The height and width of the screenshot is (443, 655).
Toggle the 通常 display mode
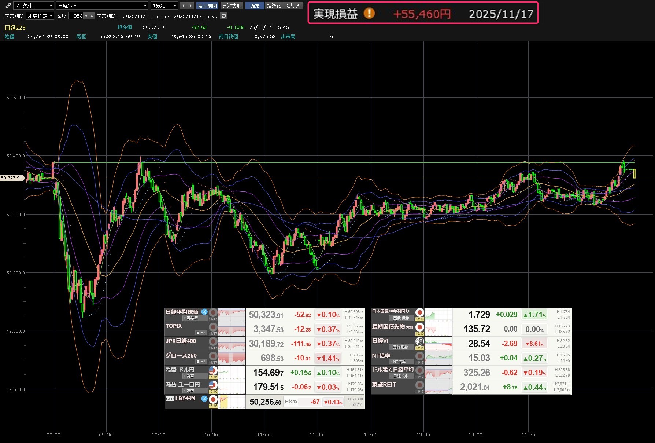coord(255,6)
